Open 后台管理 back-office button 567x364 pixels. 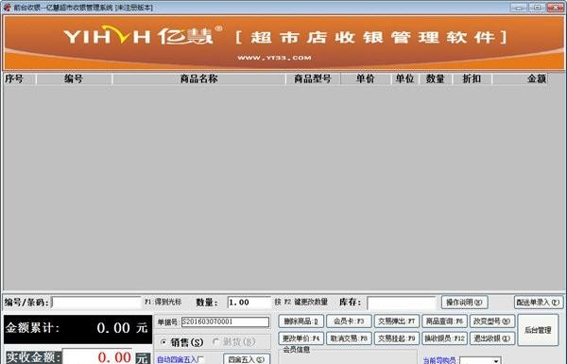(538, 330)
